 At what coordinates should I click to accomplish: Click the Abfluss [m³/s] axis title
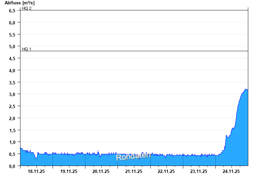pyautogui.click(x=19, y=3)
